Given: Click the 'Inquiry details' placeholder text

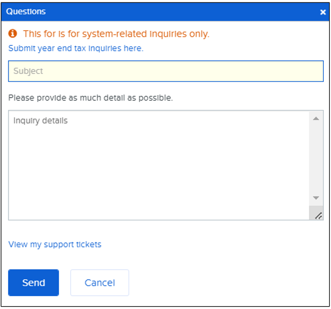Looking at the screenshot, I should [x=40, y=121].
